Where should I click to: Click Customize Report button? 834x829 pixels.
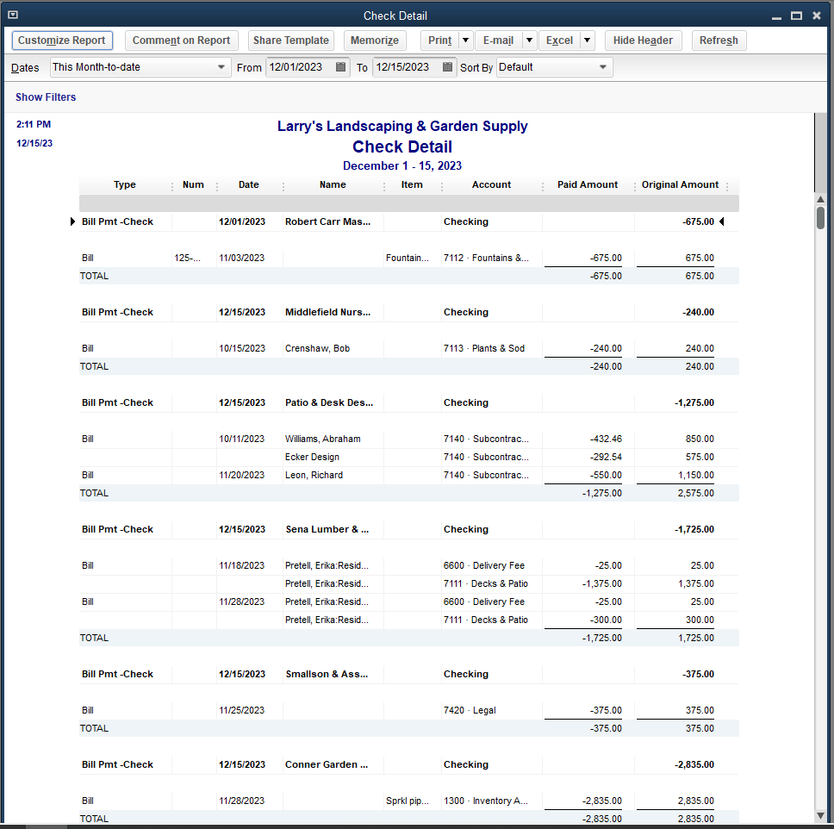pyautogui.click(x=62, y=41)
